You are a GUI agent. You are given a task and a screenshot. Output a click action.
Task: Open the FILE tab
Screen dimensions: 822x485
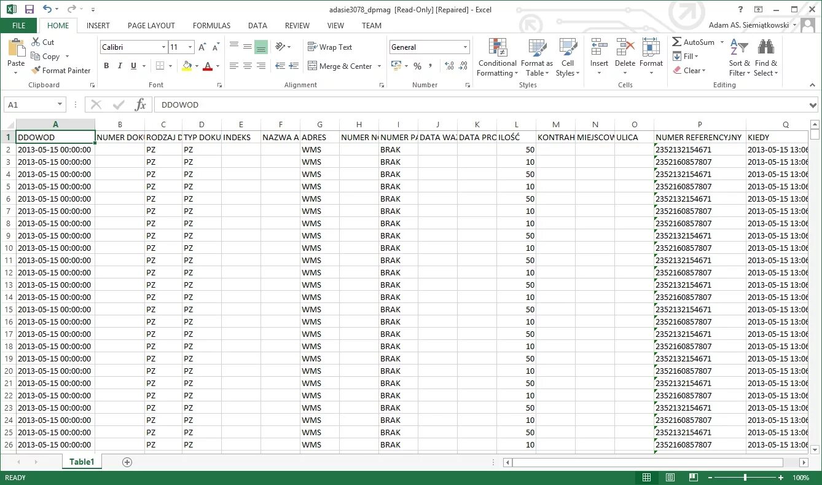tap(19, 26)
